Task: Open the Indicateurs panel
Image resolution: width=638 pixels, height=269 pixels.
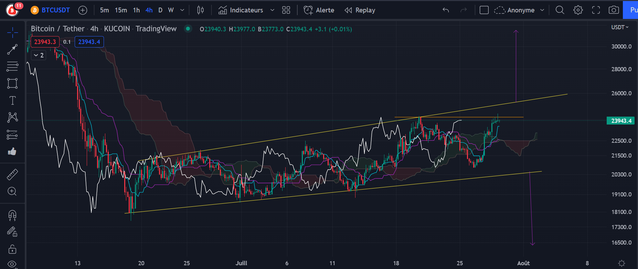Action: click(x=241, y=10)
